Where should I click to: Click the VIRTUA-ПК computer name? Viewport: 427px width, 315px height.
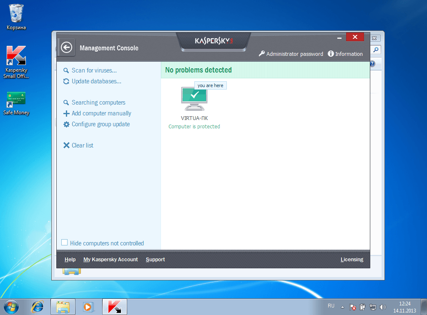194,118
